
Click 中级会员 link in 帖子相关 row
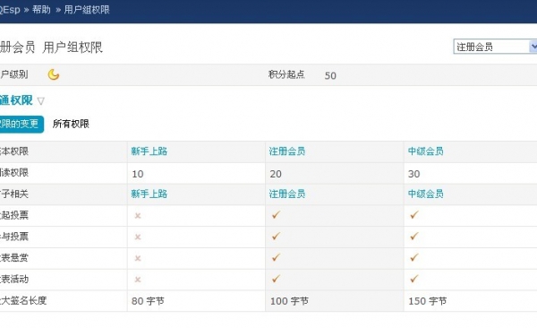click(x=426, y=194)
